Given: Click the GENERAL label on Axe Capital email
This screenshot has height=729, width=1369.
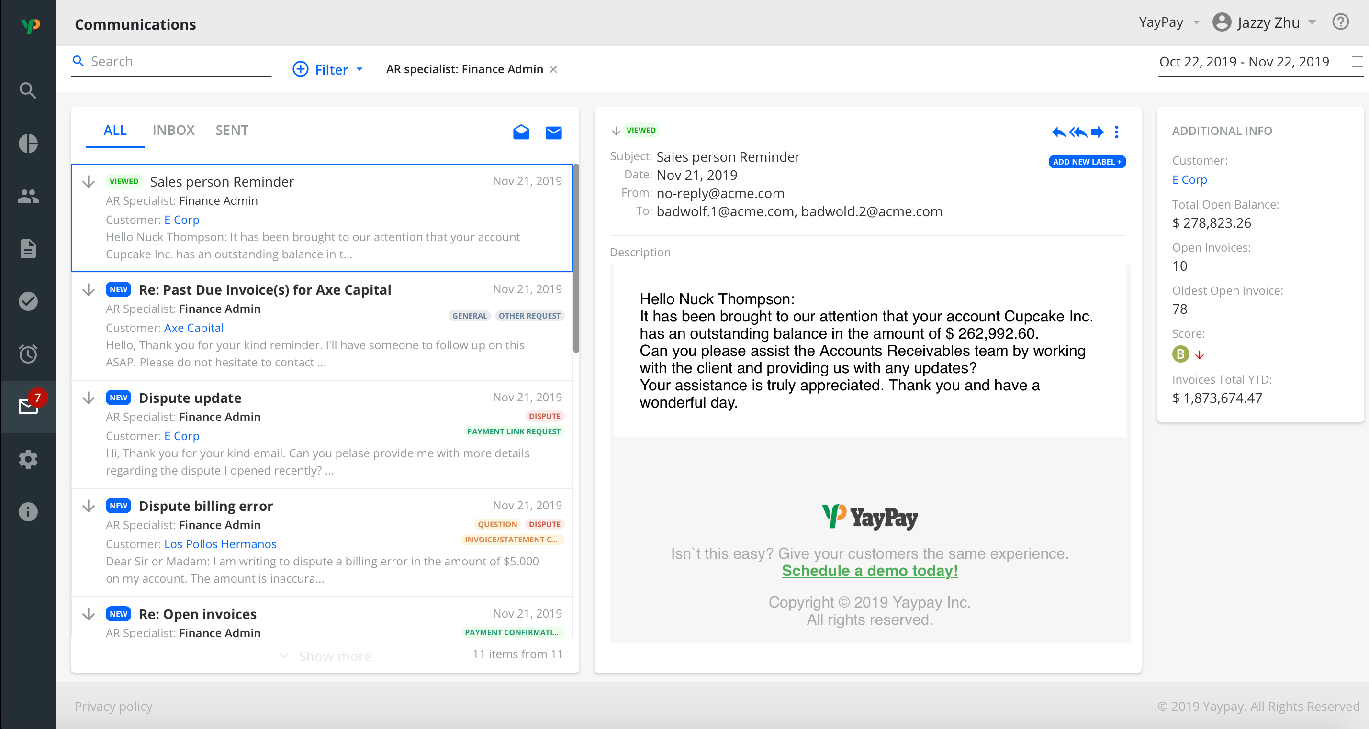Looking at the screenshot, I should [469, 317].
